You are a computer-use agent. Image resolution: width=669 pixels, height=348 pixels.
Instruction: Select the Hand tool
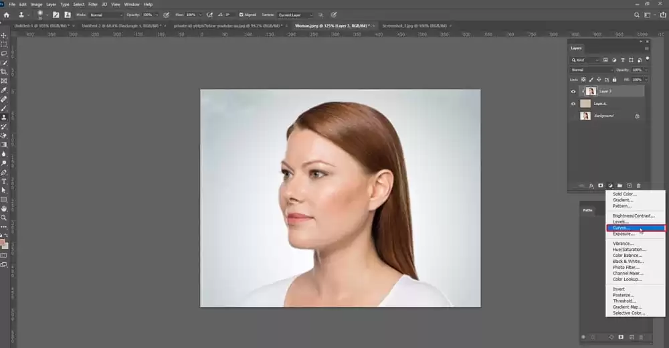(x=4, y=208)
